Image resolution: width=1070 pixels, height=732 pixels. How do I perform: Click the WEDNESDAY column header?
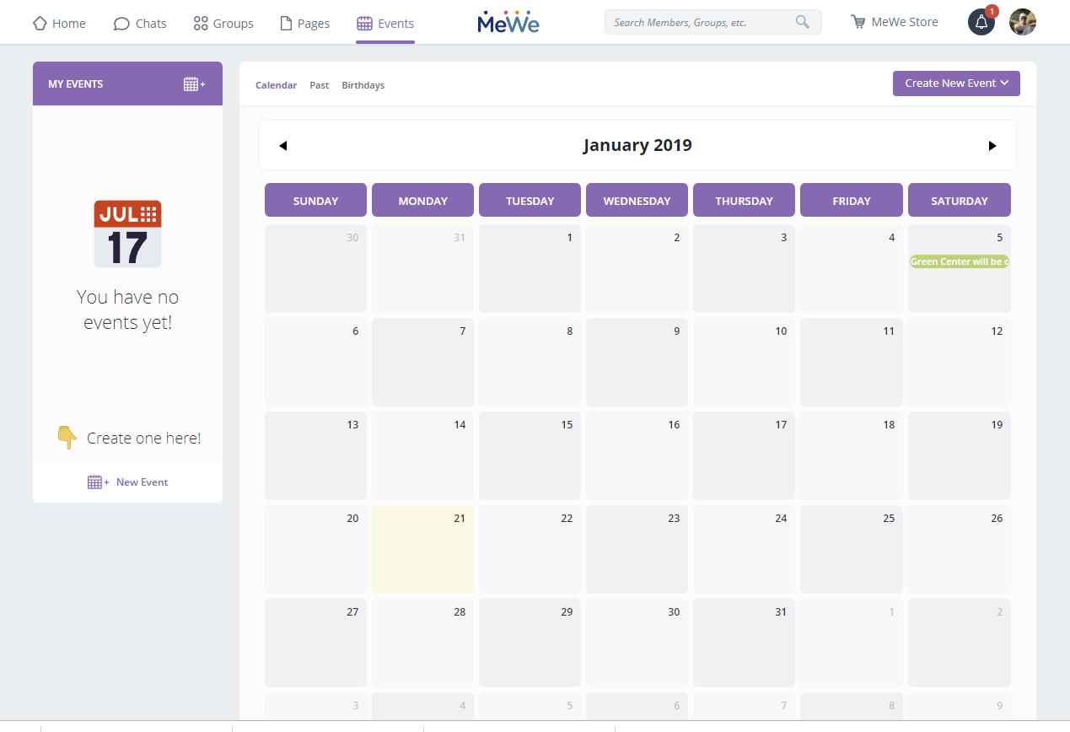pos(637,200)
